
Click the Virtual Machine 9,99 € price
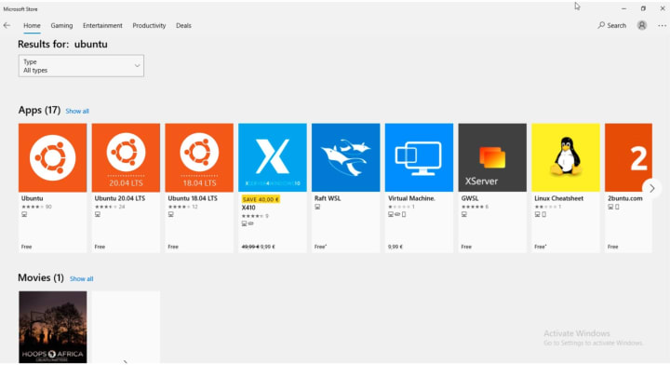(395, 247)
